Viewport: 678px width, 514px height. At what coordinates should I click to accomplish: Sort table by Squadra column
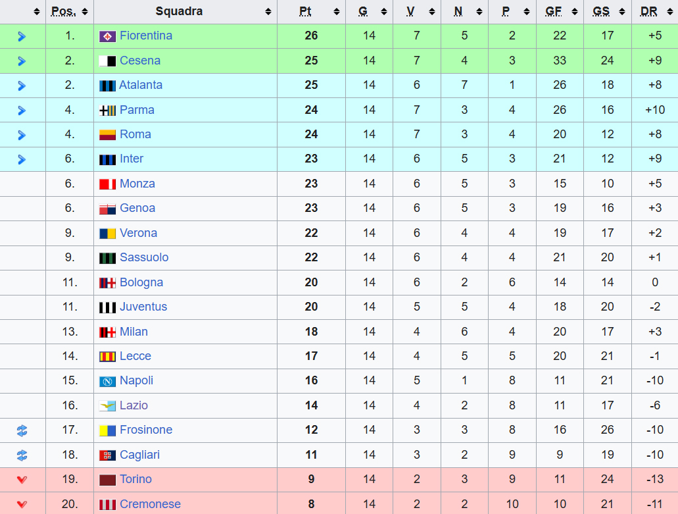pos(185,12)
